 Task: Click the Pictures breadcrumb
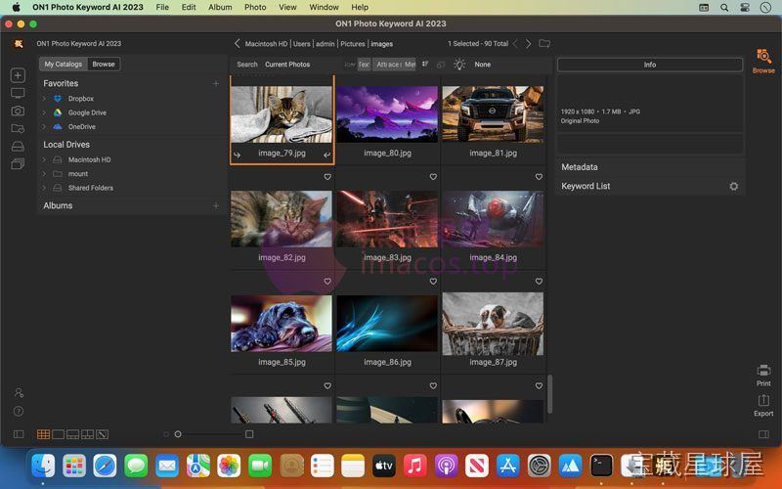point(353,44)
